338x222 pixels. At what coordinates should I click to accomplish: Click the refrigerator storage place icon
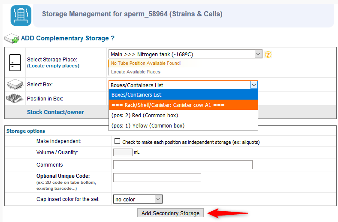click(15, 63)
